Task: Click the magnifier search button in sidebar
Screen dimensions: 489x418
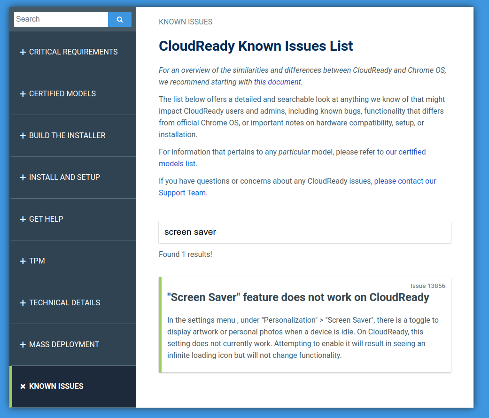Action: point(120,19)
